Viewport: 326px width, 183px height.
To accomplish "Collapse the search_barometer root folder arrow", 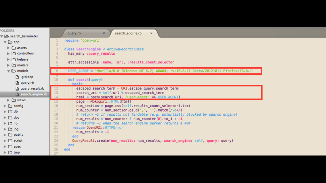I will click(2, 36).
